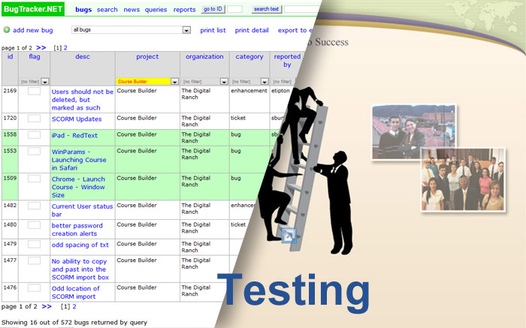The height and width of the screenshot is (328, 526).
Task: Open the 'all bugs' query dropdown
Action: pos(186,30)
